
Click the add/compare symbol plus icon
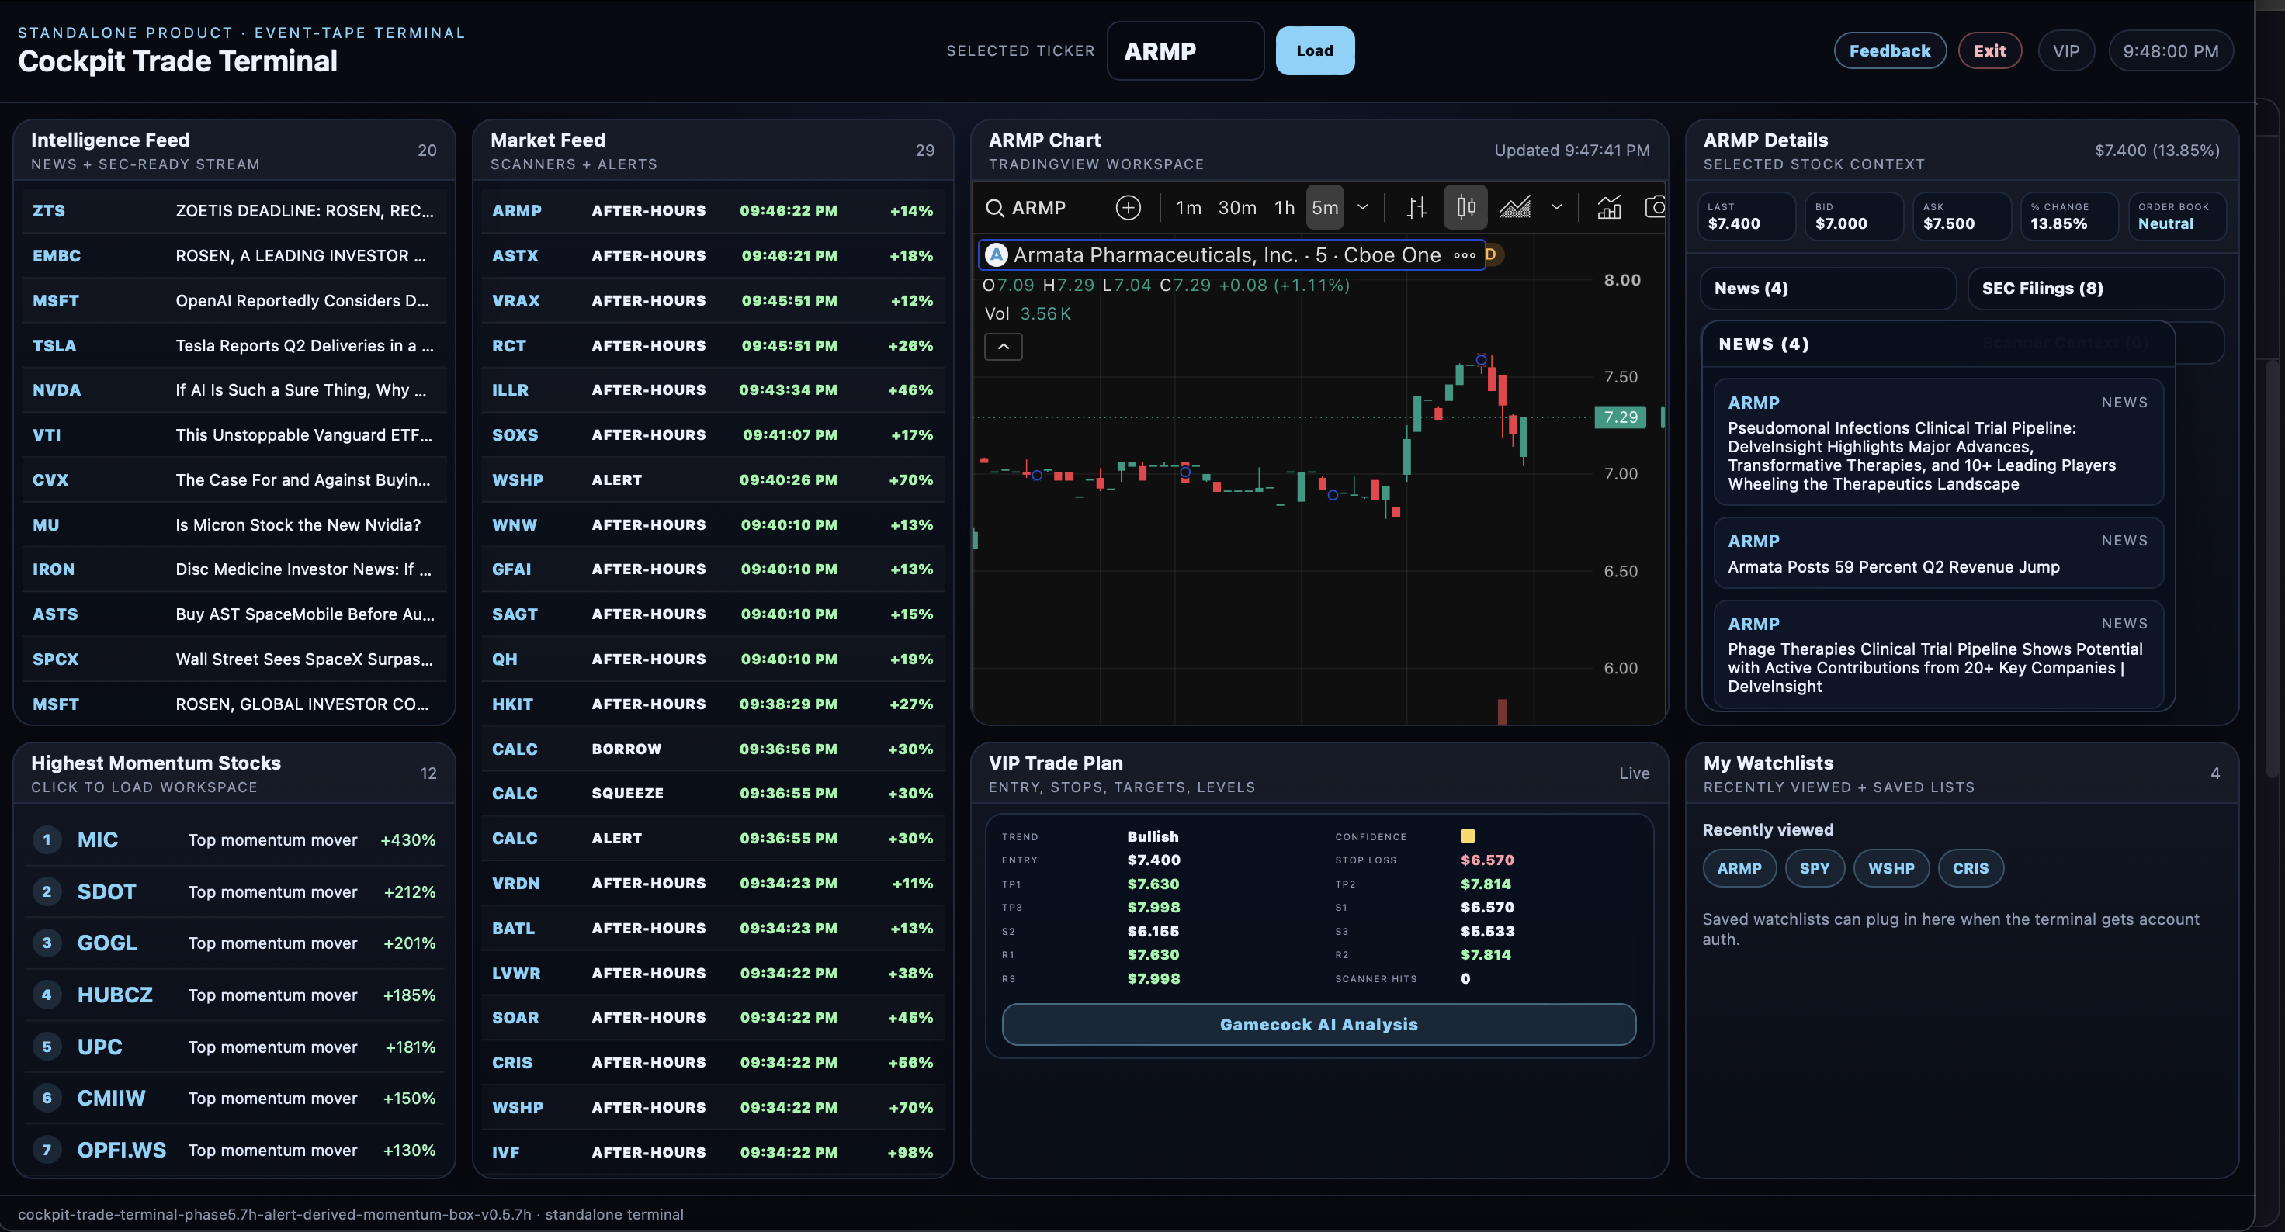click(x=1128, y=208)
